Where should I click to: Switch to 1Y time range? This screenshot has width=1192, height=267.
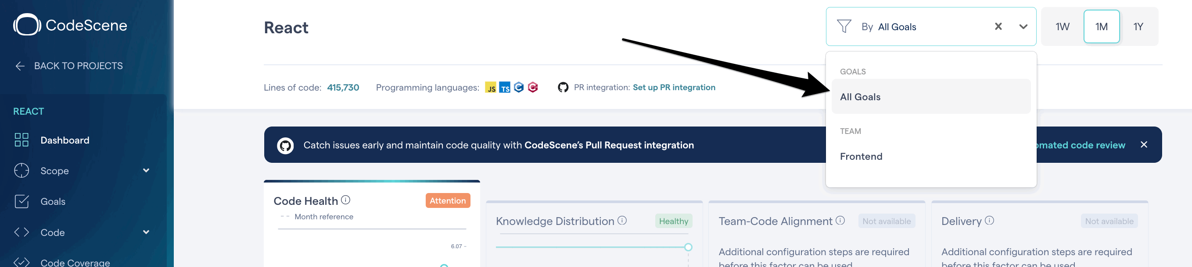pos(1138,26)
